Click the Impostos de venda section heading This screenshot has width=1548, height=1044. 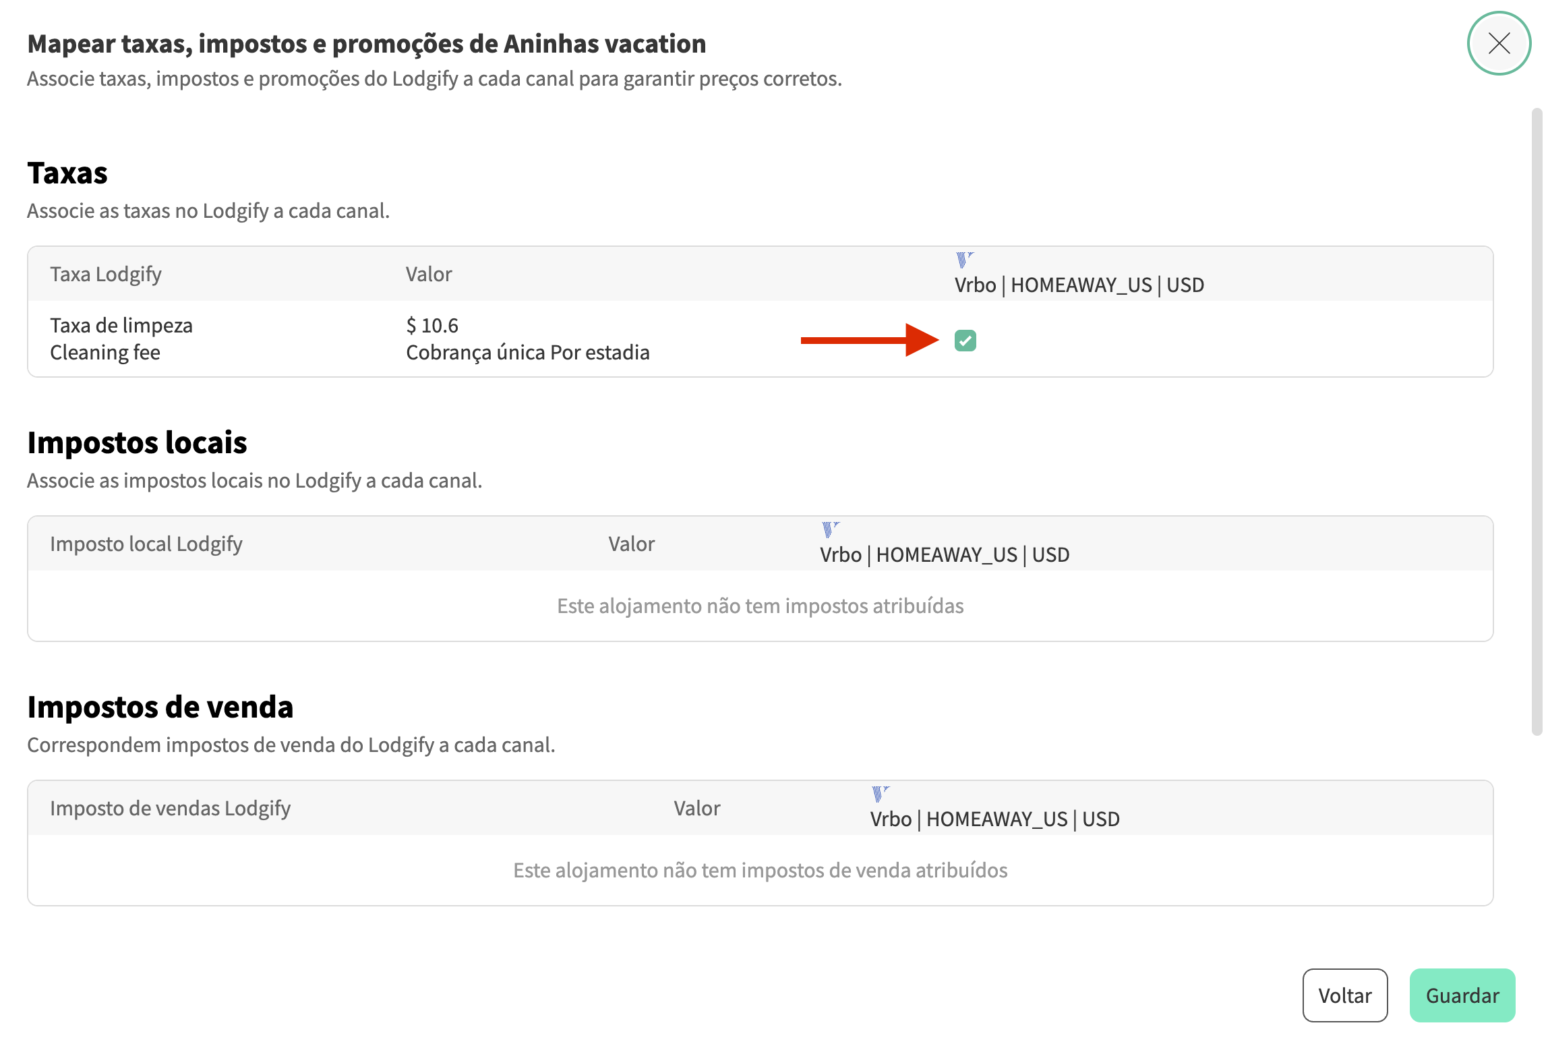[160, 707]
